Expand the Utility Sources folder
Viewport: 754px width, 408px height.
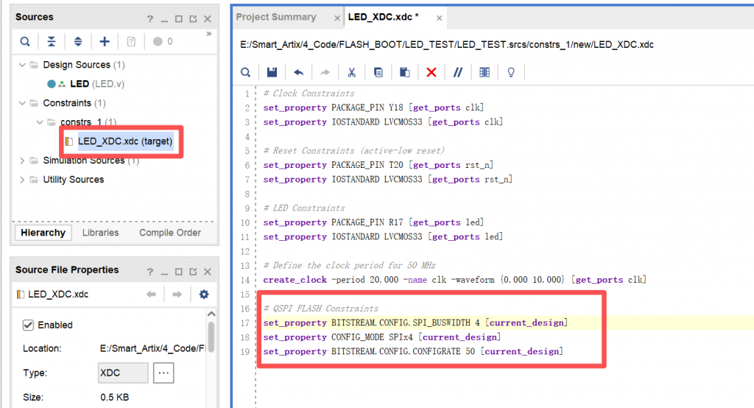[x=22, y=180]
